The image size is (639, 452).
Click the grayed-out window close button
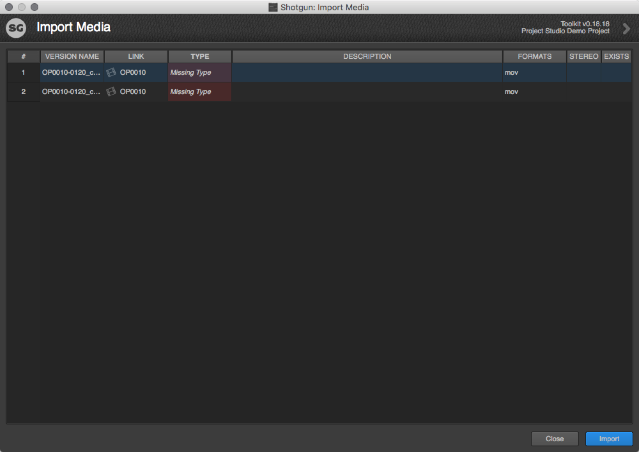coord(9,7)
